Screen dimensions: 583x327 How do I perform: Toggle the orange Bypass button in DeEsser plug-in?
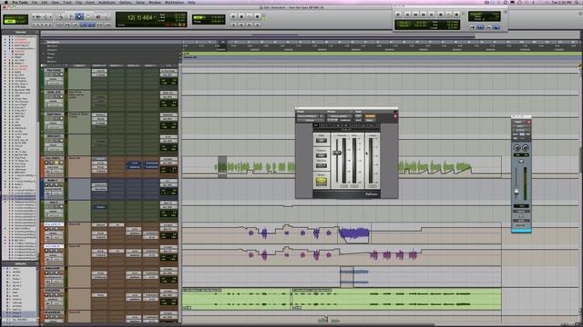(x=371, y=116)
